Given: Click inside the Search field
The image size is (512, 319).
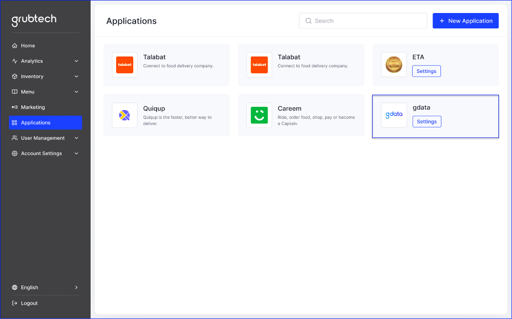Looking at the screenshot, I should [363, 20].
